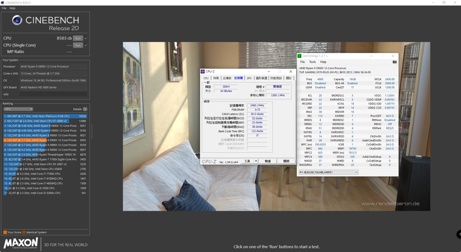The height and width of the screenshot is (252, 461).
Task: Click ZenTimings Capacity value 16GB
Action: 352,79
